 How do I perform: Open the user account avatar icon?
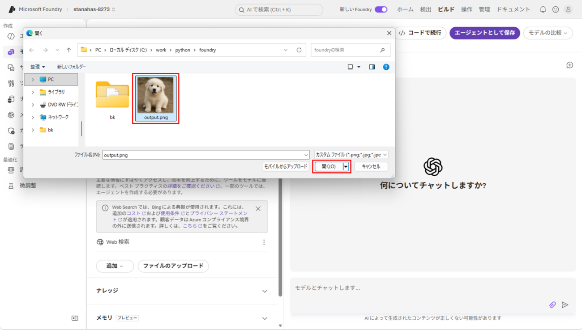[x=568, y=9]
